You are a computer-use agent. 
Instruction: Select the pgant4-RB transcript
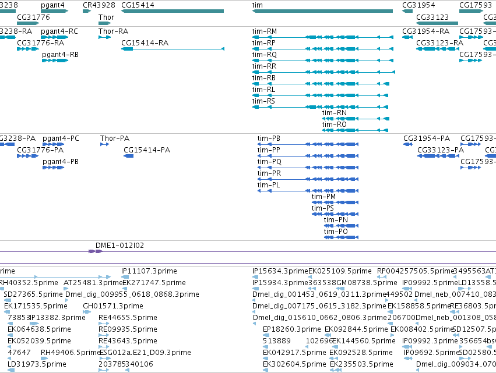(x=55, y=61)
